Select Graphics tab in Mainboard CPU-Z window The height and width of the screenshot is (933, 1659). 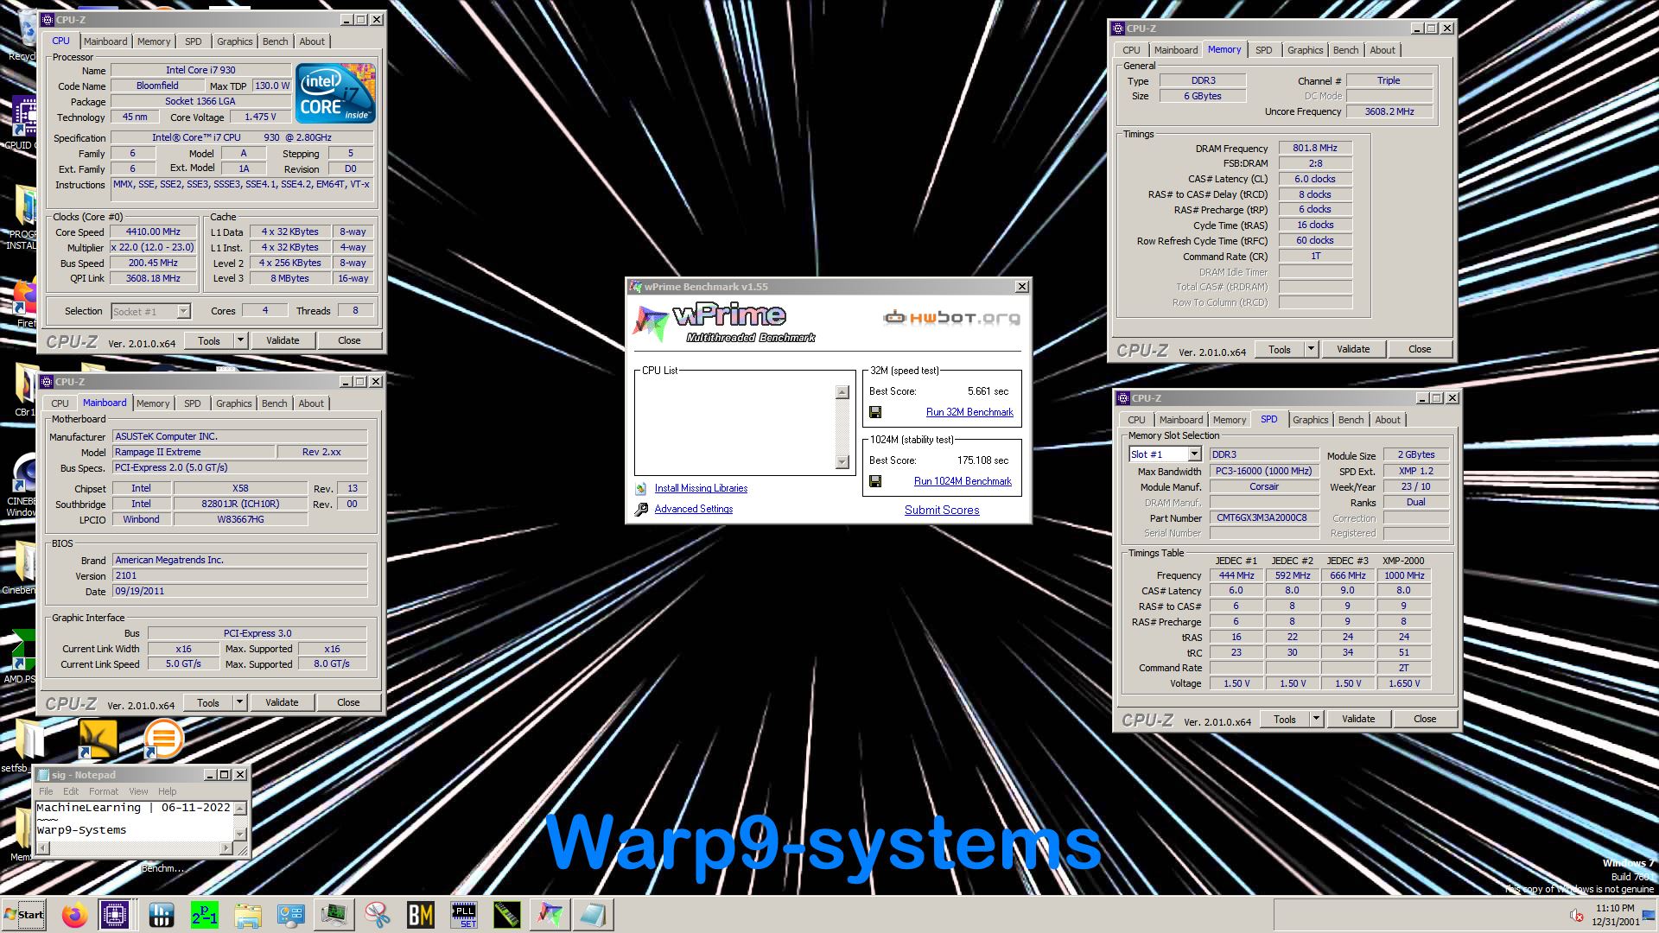[x=234, y=403]
